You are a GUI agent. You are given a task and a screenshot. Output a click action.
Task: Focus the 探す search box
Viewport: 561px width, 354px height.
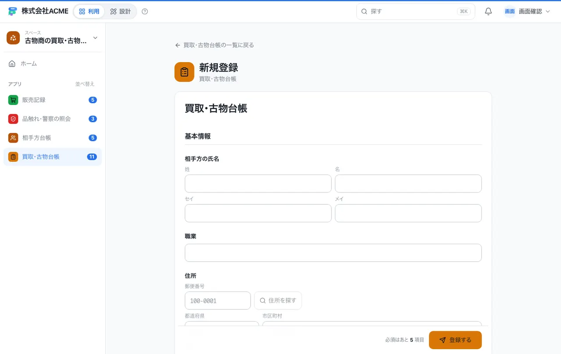click(x=415, y=11)
